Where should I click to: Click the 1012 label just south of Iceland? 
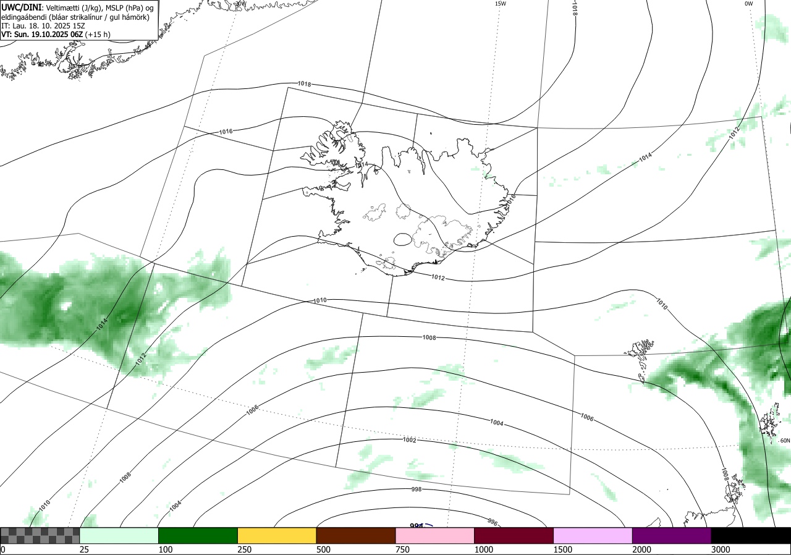pos(438,277)
